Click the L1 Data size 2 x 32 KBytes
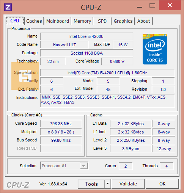184x193 pixels. click(131, 124)
